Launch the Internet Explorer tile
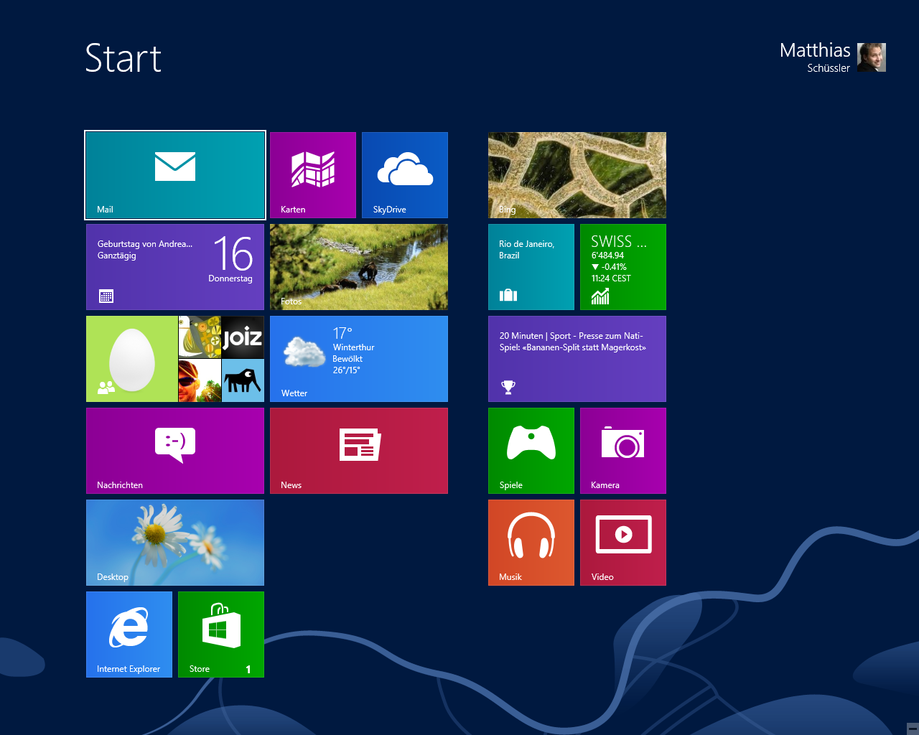 [129, 635]
